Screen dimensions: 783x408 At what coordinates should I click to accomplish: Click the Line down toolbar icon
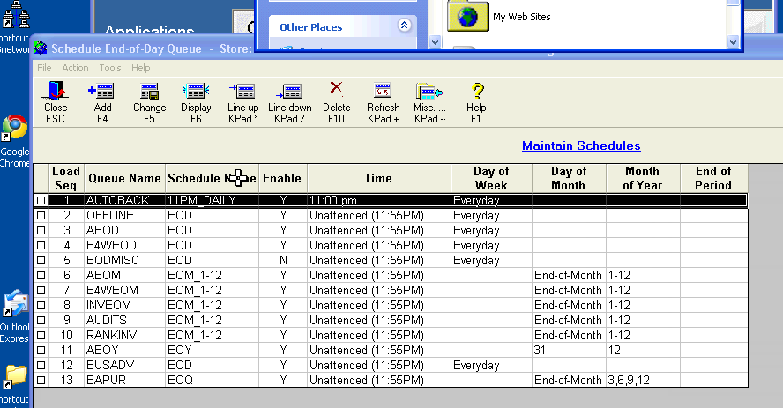(x=289, y=92)
